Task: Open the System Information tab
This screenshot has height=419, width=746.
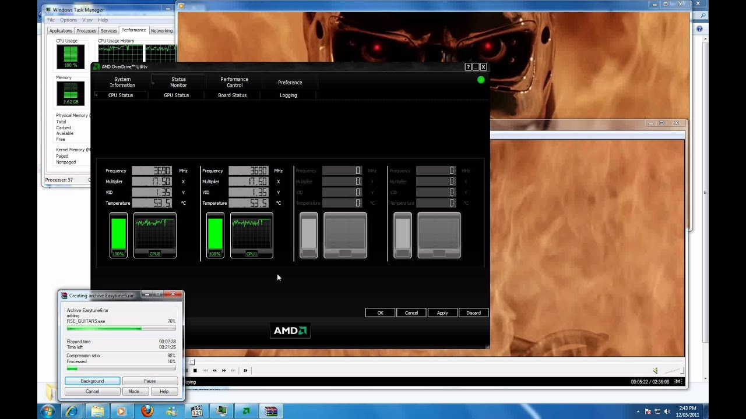Action: click(x=122, y=82)
